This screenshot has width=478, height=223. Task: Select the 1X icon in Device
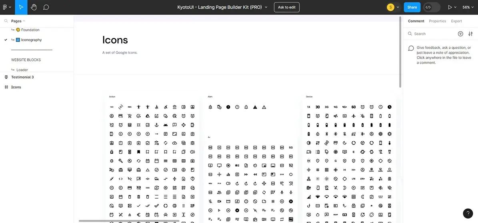[x=308, y=107]
